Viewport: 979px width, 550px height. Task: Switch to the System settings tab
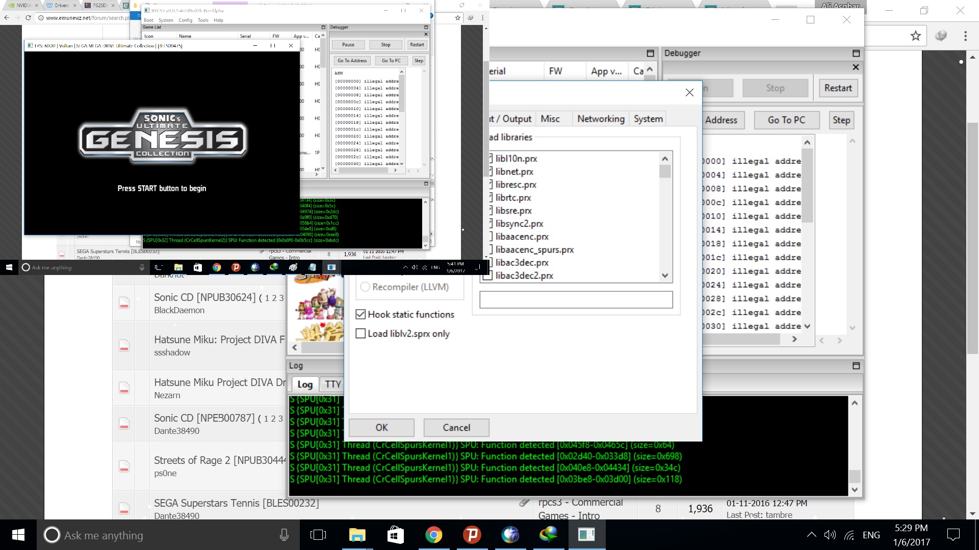tap(648, 119)
